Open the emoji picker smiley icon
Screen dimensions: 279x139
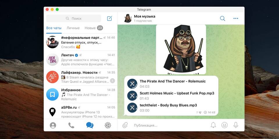[224, 125]
